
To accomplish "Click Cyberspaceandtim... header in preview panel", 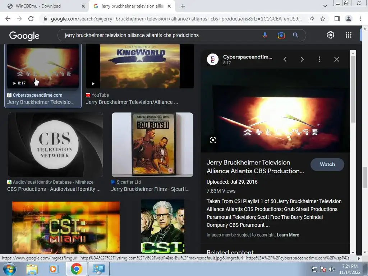I will tap(248, 57).
